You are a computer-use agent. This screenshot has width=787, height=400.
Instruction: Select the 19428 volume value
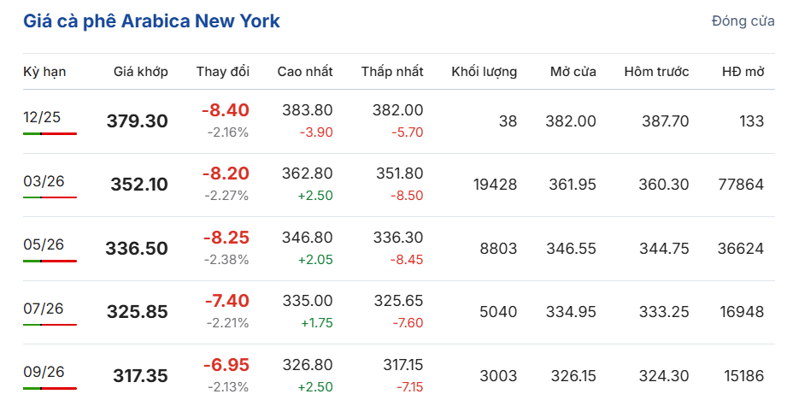(495, 185)
